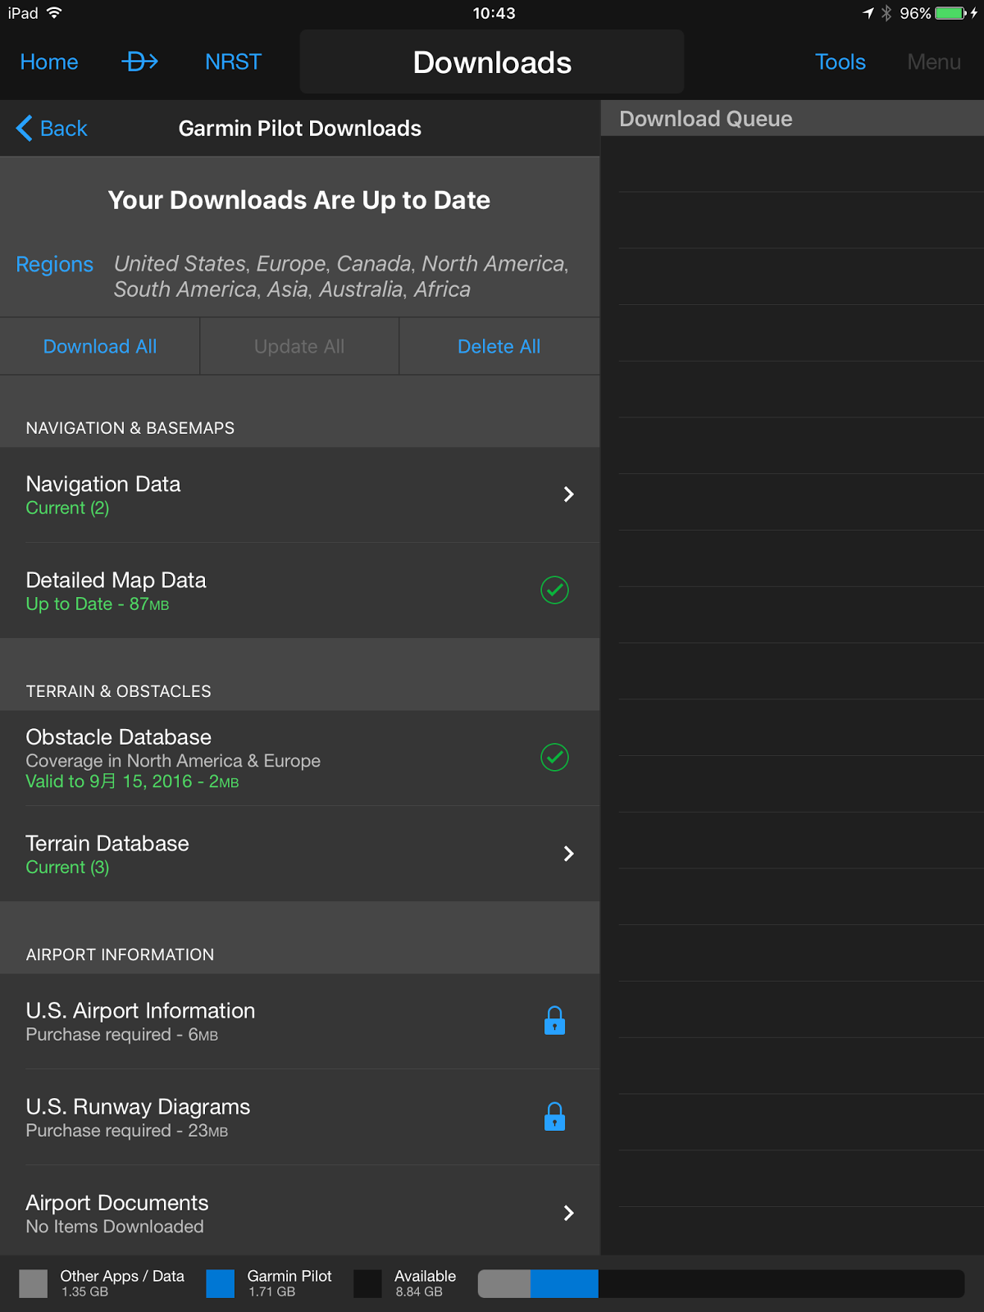Tap the green checkmark for Detailed Map Data
The height and width of the screenshot is (1312, 984).
coord(555,590)
